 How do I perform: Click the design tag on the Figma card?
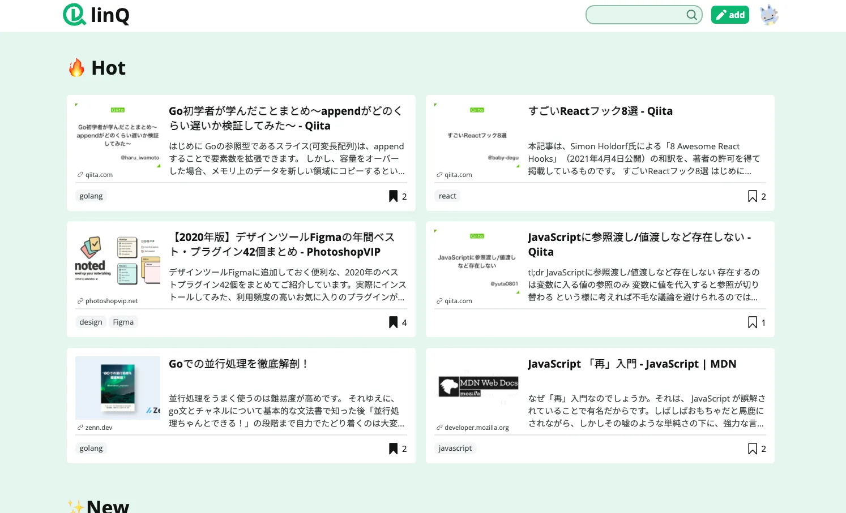91,322
